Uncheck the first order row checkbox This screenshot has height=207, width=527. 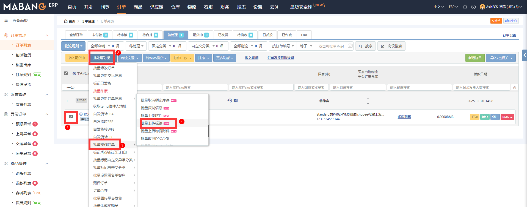click(x=71, y=117)
